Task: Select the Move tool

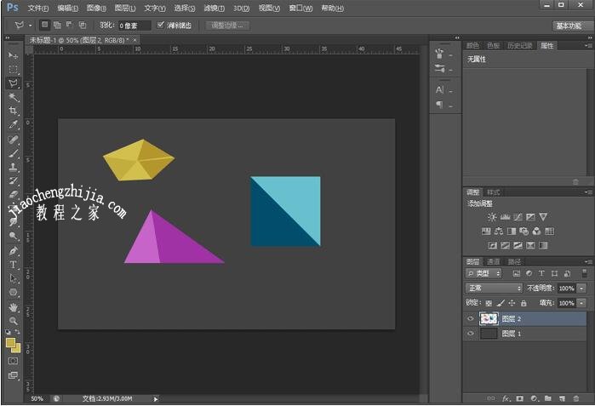Action: tap(13, 55)
